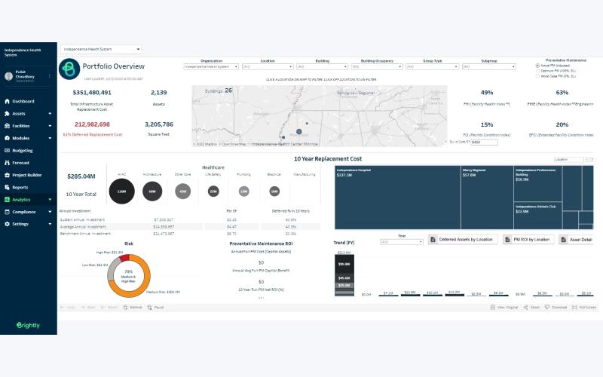Viewport: 603px width, 377px height.
Task: Click the Compliance sidebar icon
Action: (7, 212)
